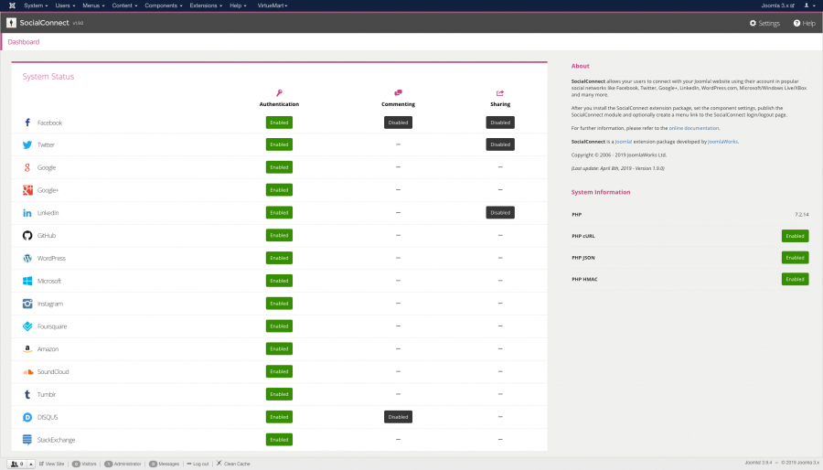Open the Joomla 3.x site link
The width and height of the screenshot is (823, 470).
click(778, 5)
